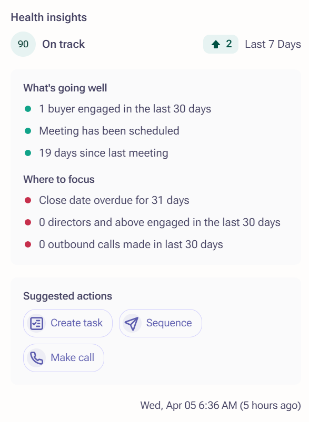Click 0 directors and above engaged insight
The image size is (309, 422).
pos(160,223)
